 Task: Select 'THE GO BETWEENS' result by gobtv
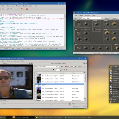click(x=59, y=94)
